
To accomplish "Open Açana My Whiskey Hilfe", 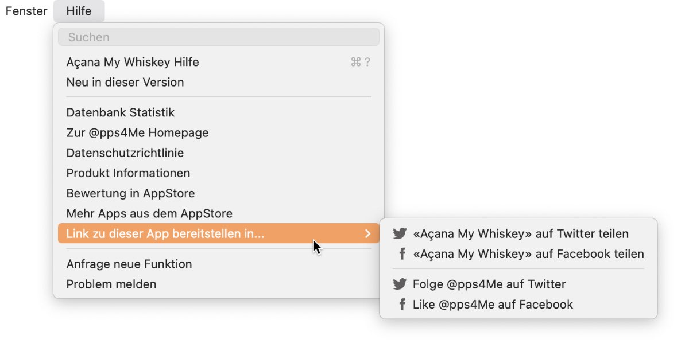I will point(219,62).
